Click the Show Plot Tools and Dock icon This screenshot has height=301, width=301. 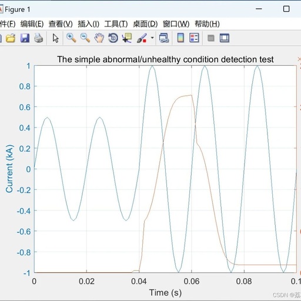[225, 38]
